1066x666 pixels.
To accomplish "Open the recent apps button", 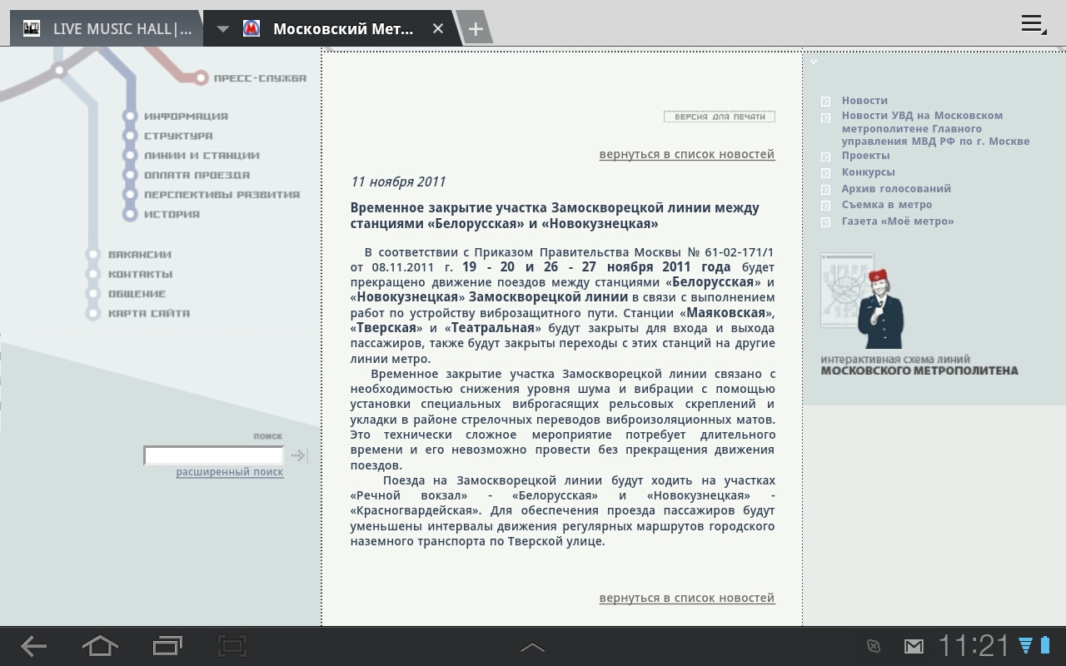I will 167,646.
